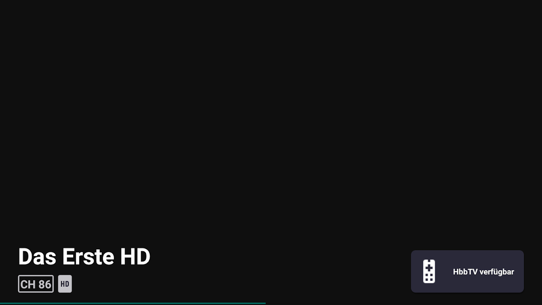
Task: Click the remote control icon in the notification
Action: [x=429, y=271]
